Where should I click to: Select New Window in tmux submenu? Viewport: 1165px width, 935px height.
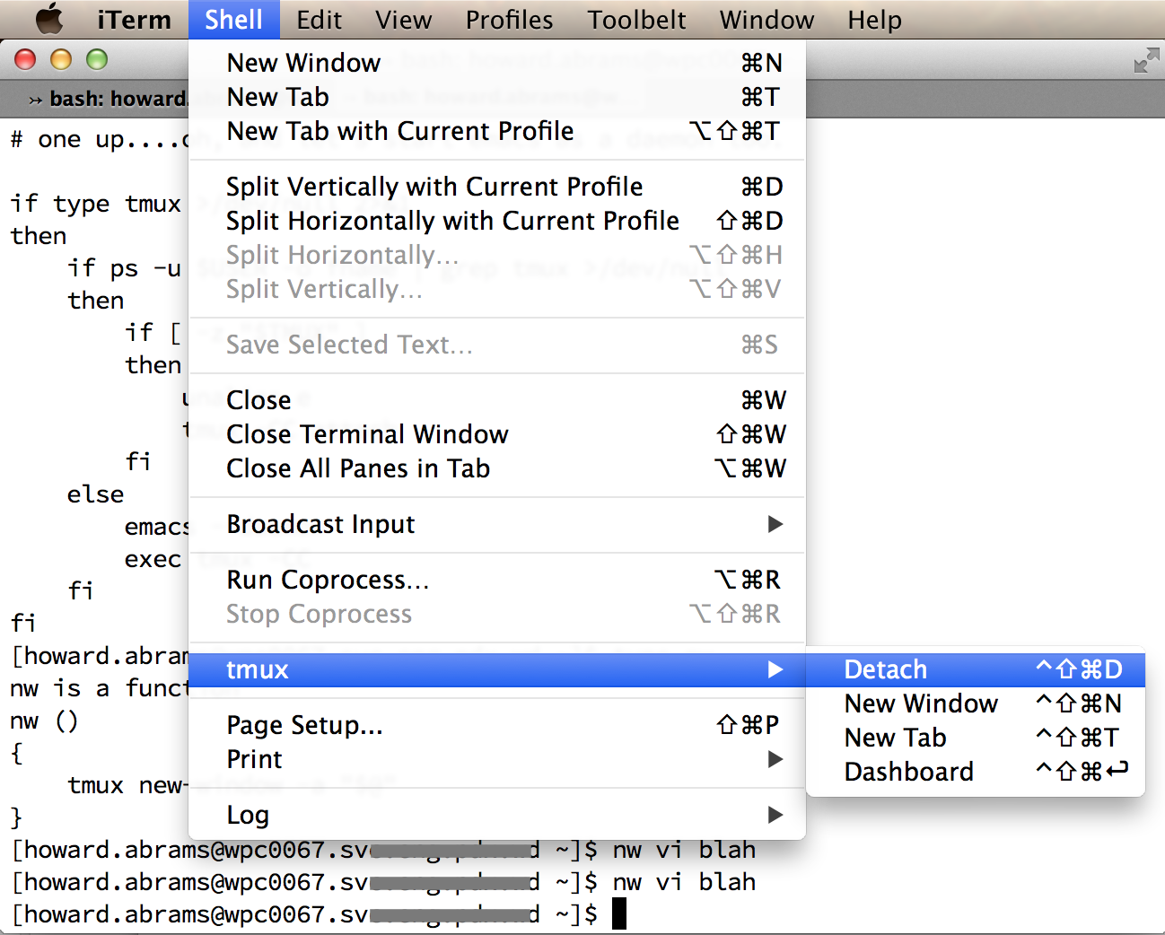click(976, 703)
